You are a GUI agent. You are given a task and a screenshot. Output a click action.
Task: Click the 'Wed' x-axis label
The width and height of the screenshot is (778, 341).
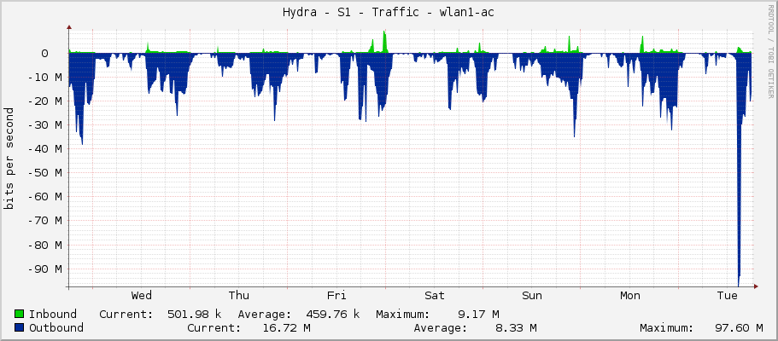coord(142,296)
